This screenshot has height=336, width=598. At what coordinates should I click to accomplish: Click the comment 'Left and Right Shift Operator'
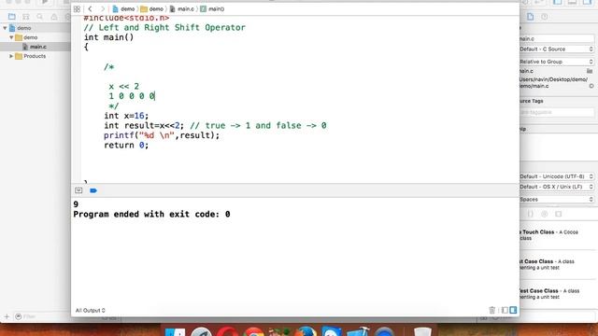172,27
